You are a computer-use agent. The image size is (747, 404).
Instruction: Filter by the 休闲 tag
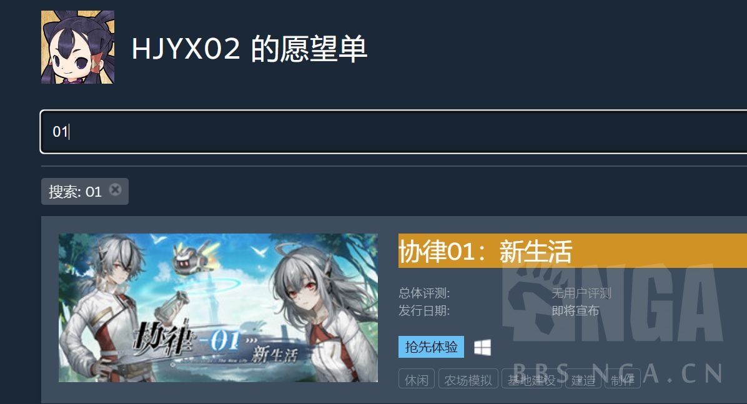(417, 380)
